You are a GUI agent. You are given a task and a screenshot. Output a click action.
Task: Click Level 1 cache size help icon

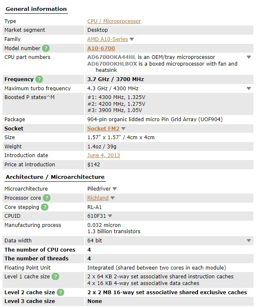click(55, 276)
